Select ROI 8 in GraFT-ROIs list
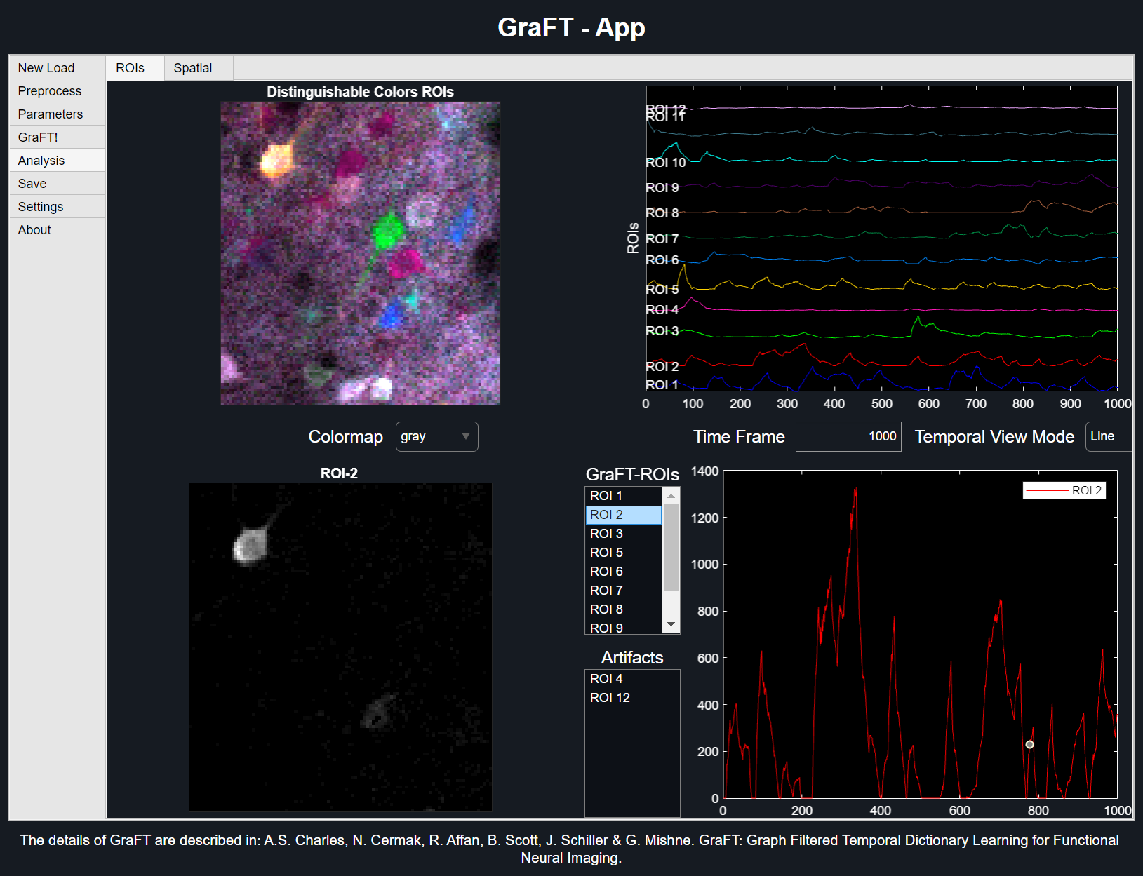1143x876 pixels. pyautogui.click(x=623, y=609)
